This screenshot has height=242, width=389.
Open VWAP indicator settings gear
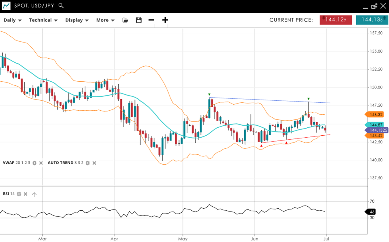(x=34, y=163)
